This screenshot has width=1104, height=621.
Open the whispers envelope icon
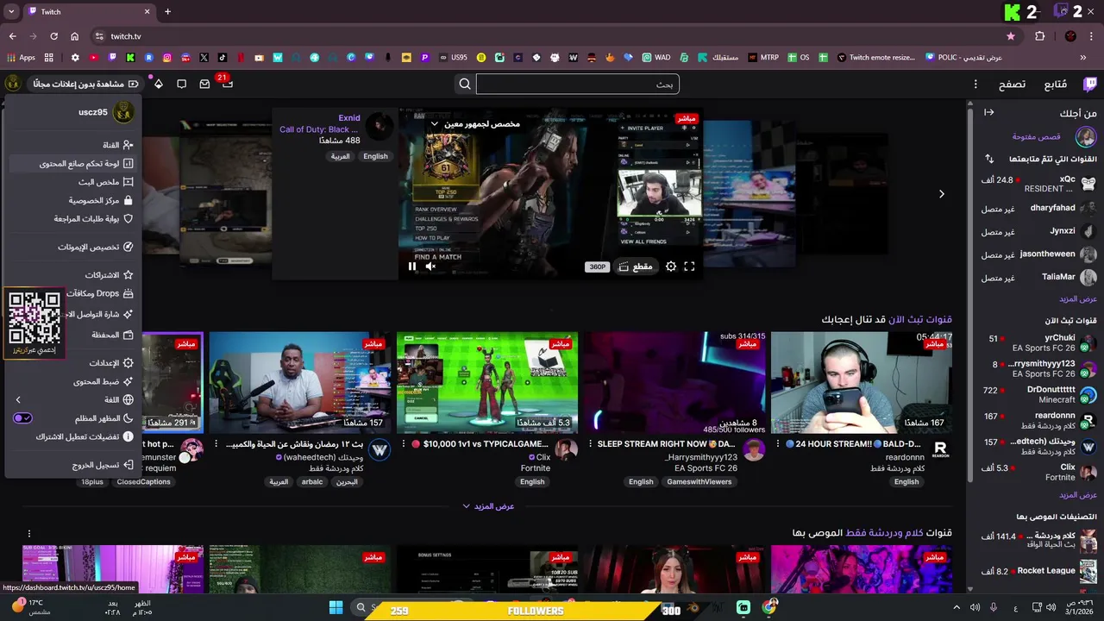(x=204, y=84)
